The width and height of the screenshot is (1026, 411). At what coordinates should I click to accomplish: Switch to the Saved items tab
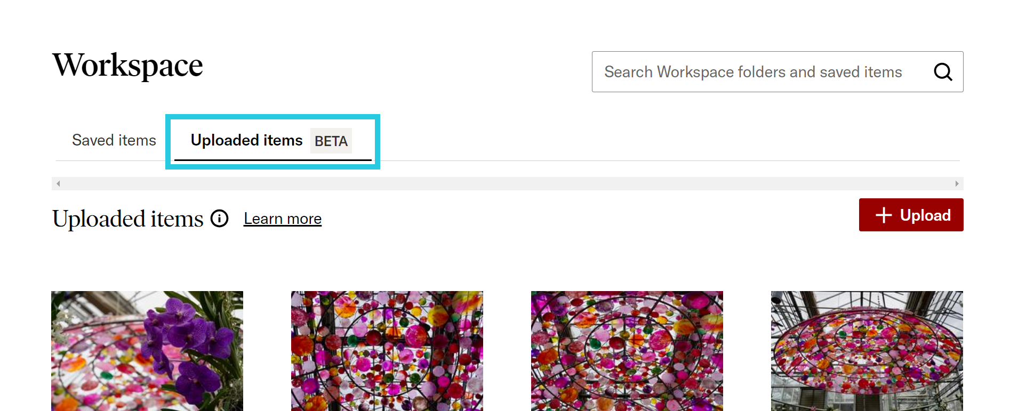[114, 140]
